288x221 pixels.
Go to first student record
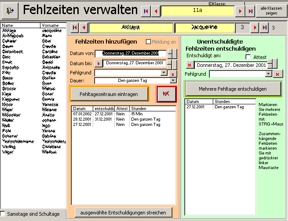coord(74,28)
